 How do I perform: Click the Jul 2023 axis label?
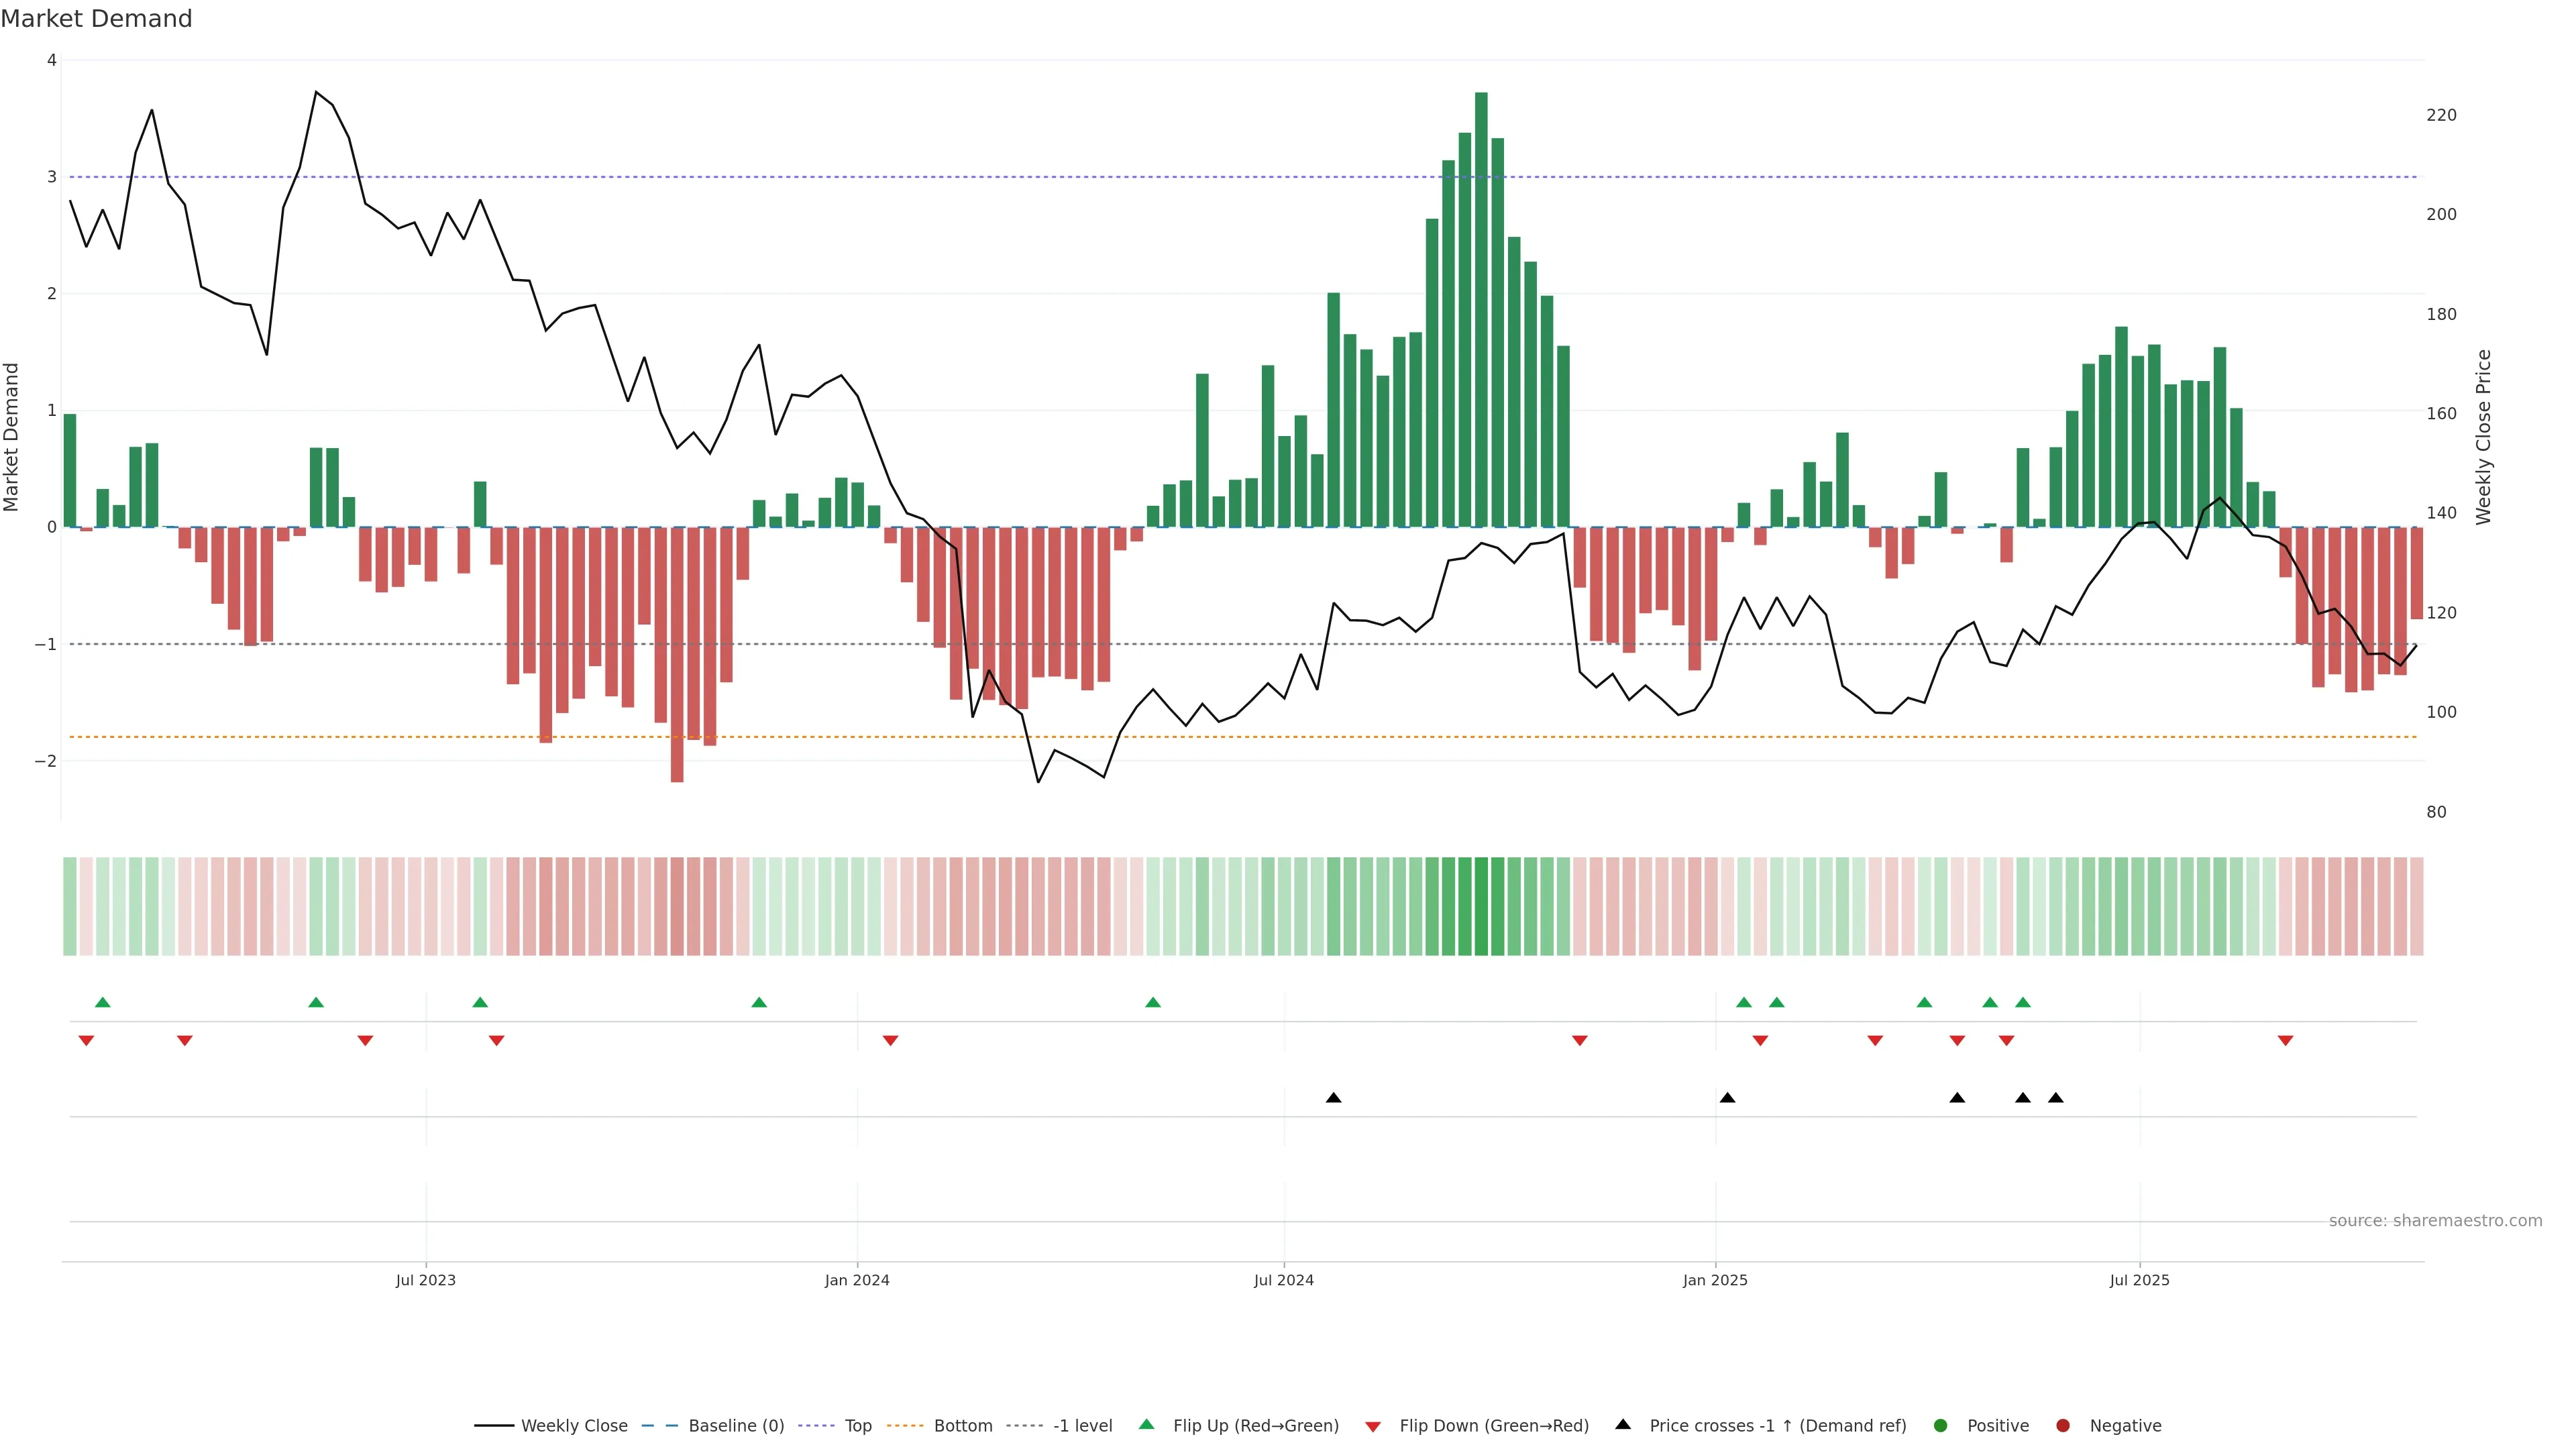[x=425, y=1280]
